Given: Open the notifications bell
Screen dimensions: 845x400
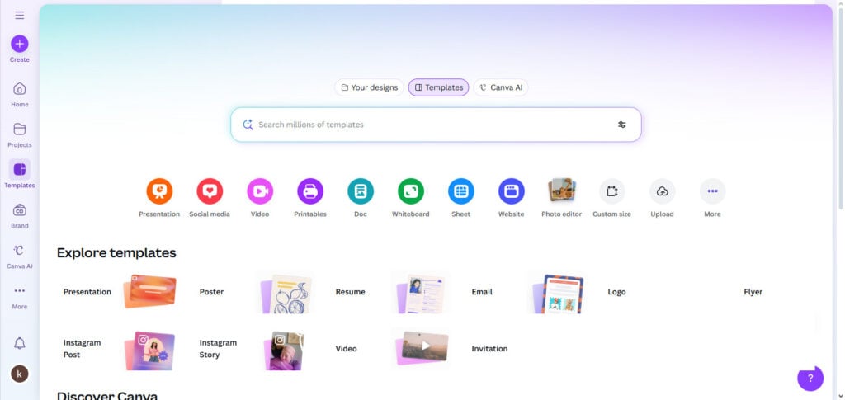Looking at the screenshot, I should pos(20,343).
